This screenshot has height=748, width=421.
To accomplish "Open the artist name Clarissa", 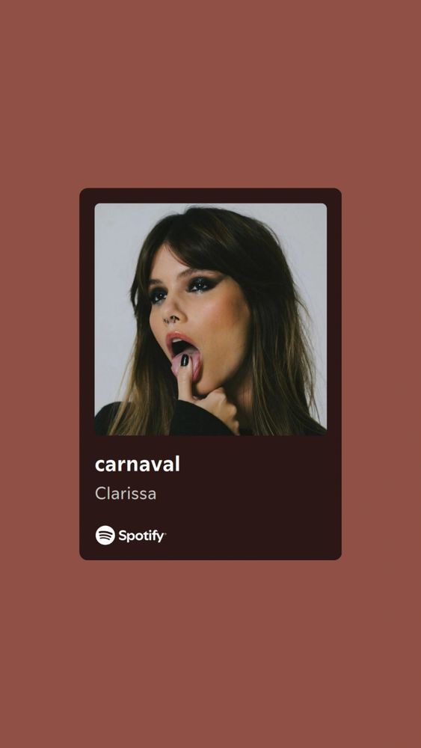I will [126, 493].
